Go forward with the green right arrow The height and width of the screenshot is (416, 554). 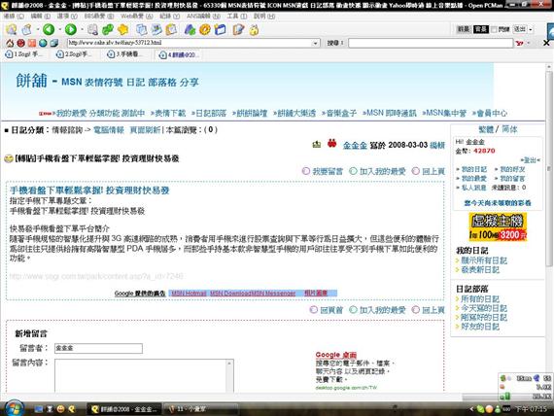click(x=71, y=29)
